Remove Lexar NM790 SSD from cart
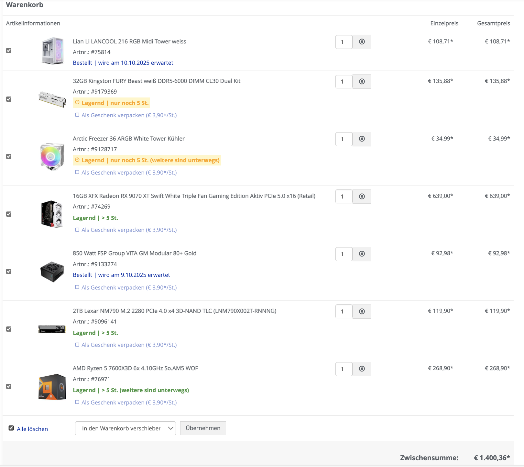 pyautogui.click(x=362, y=311)
